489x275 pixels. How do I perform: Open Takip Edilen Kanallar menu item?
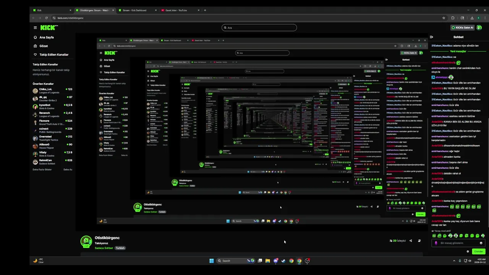(x=53, y=55)
